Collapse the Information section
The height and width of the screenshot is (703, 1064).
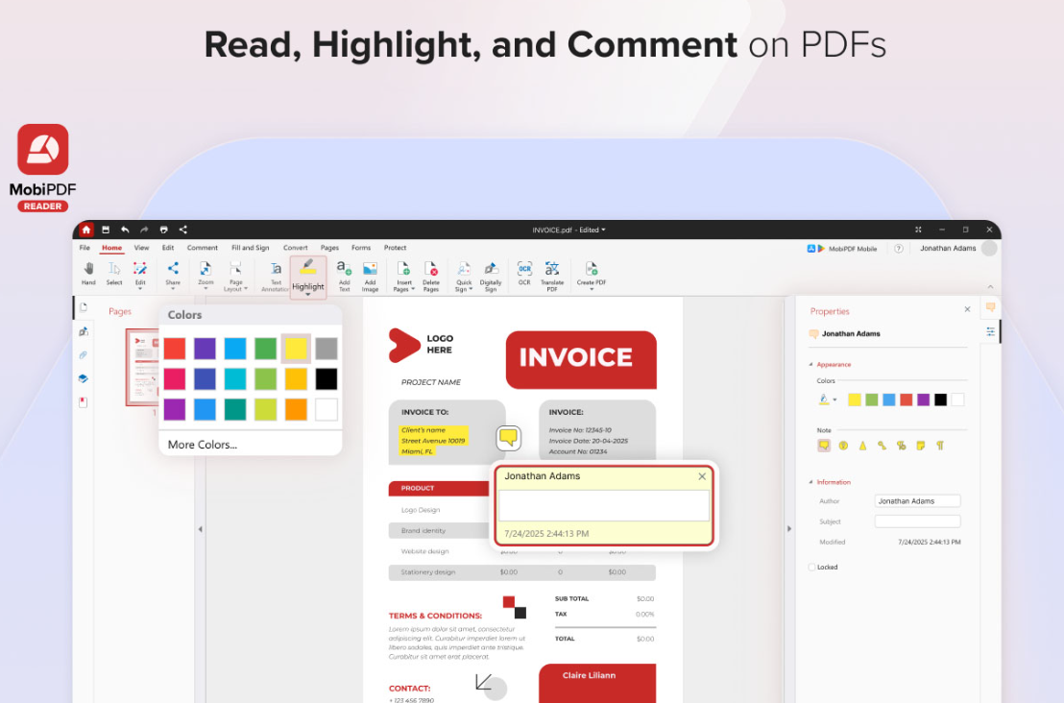pyautogui.click(x=810, y=482)
